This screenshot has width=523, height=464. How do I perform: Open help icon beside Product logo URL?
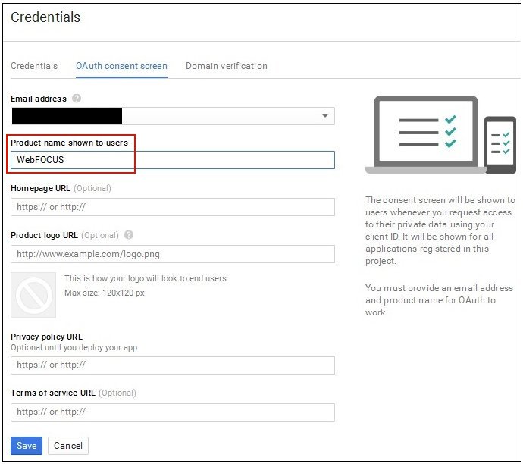click(x=129, y=235)
